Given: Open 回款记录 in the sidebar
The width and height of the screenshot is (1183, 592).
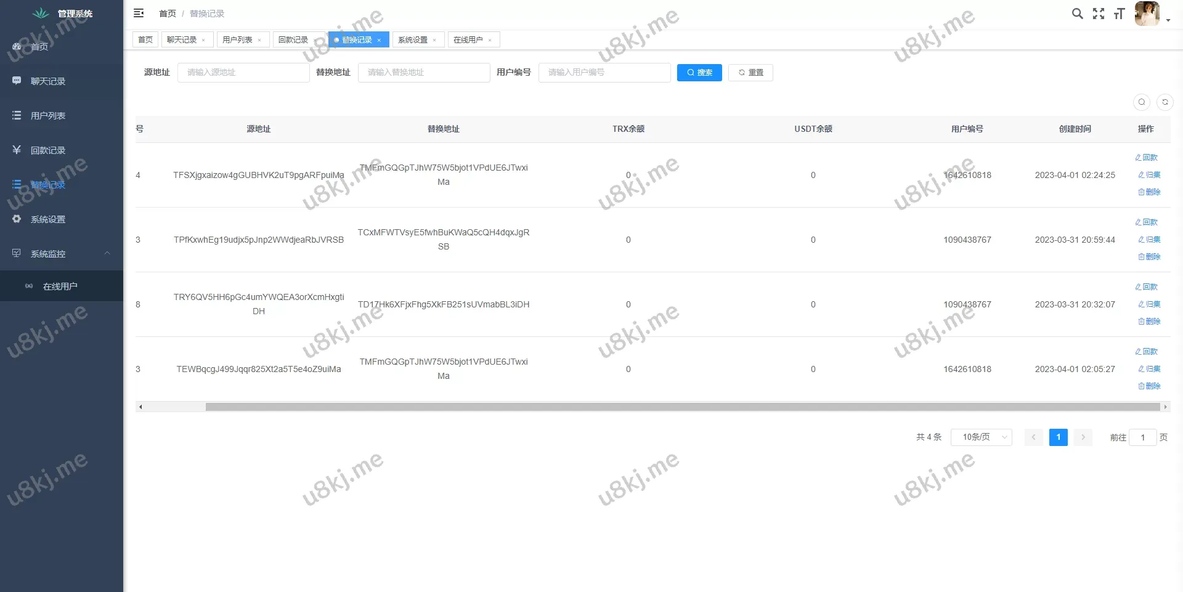Looking at the screenshot, I should (x=48, y=150).
